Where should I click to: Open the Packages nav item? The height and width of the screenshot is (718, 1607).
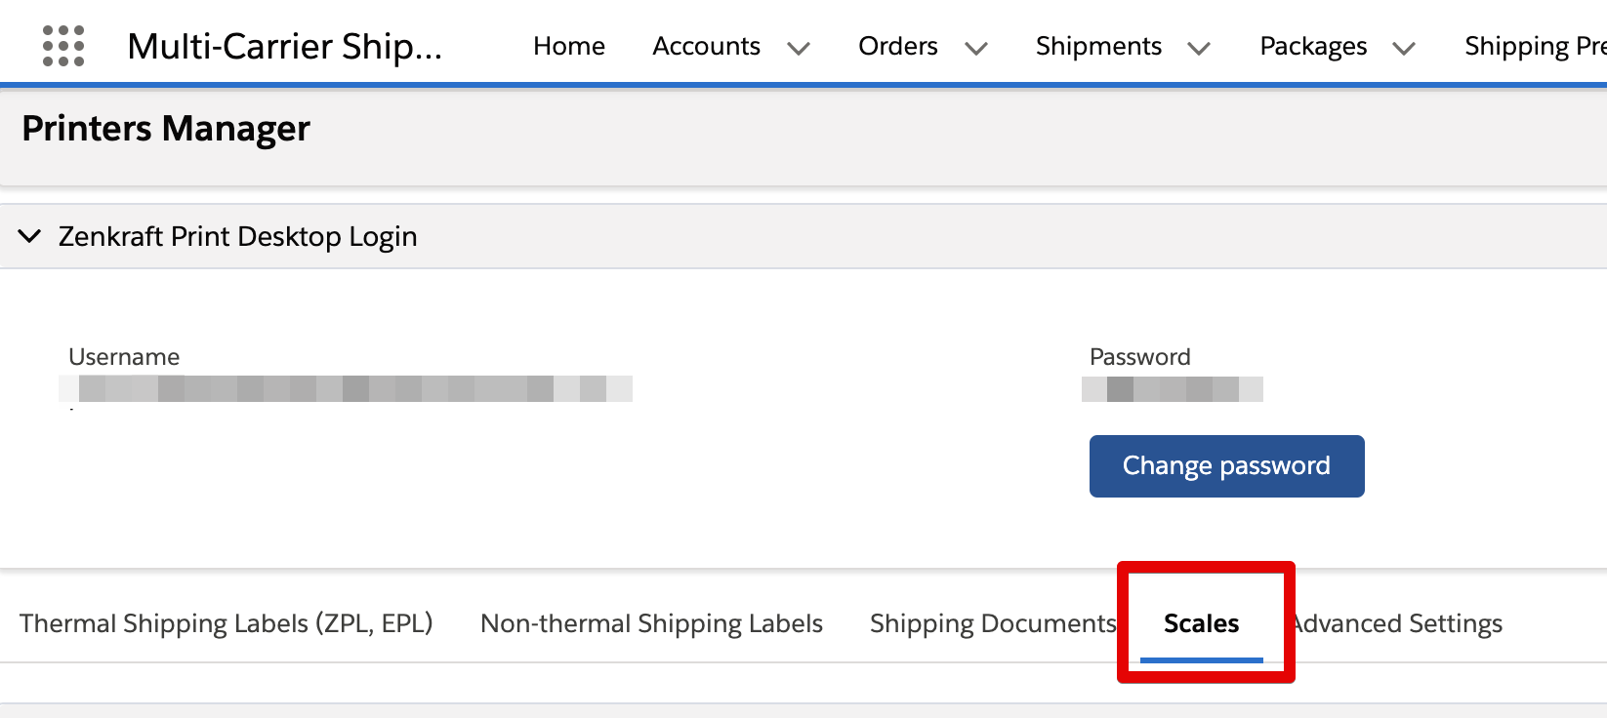pyautogui.click(x=1313, y=46)
